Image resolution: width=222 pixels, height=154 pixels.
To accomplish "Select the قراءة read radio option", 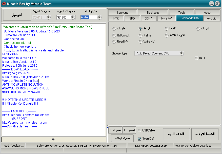I will pyautogui.click(x=144, y=28).
